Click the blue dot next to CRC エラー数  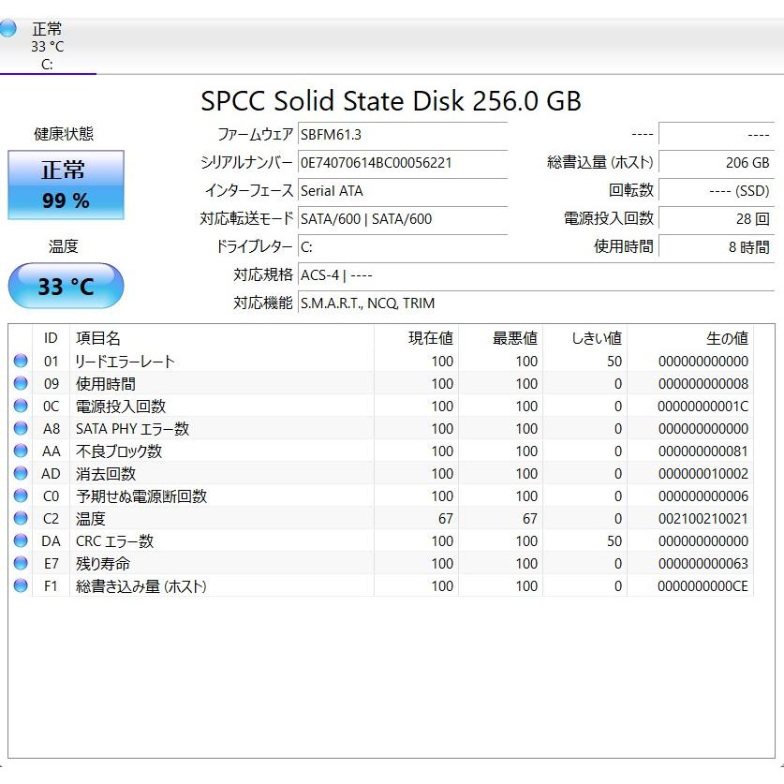21,540
